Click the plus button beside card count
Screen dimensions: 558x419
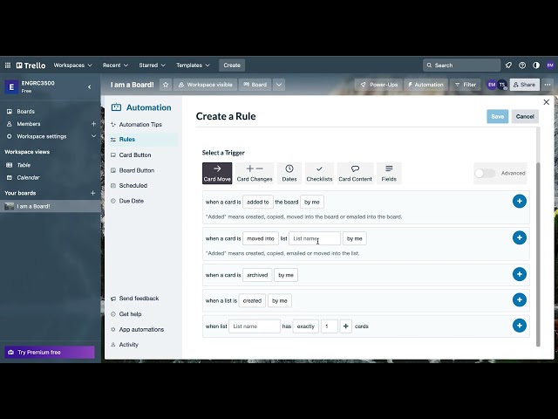coord(345,326)
